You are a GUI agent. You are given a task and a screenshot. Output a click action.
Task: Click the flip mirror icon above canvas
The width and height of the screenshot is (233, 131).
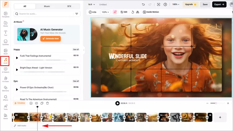tap(138, 12)
